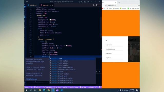
Task: Select border-block-end-style suggestion
Action: pos(73,80)
